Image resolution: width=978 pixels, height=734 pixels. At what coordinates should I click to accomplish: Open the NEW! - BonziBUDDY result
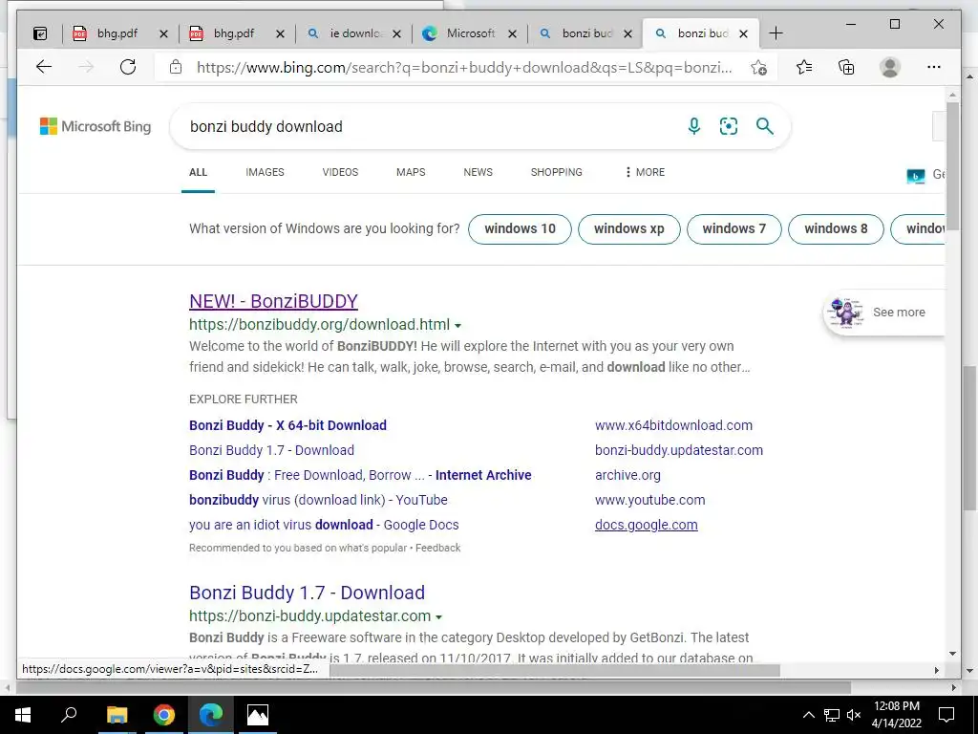(x=273, y=301)
